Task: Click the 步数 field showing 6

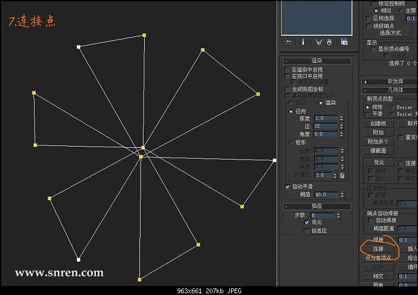Action: 323,215
